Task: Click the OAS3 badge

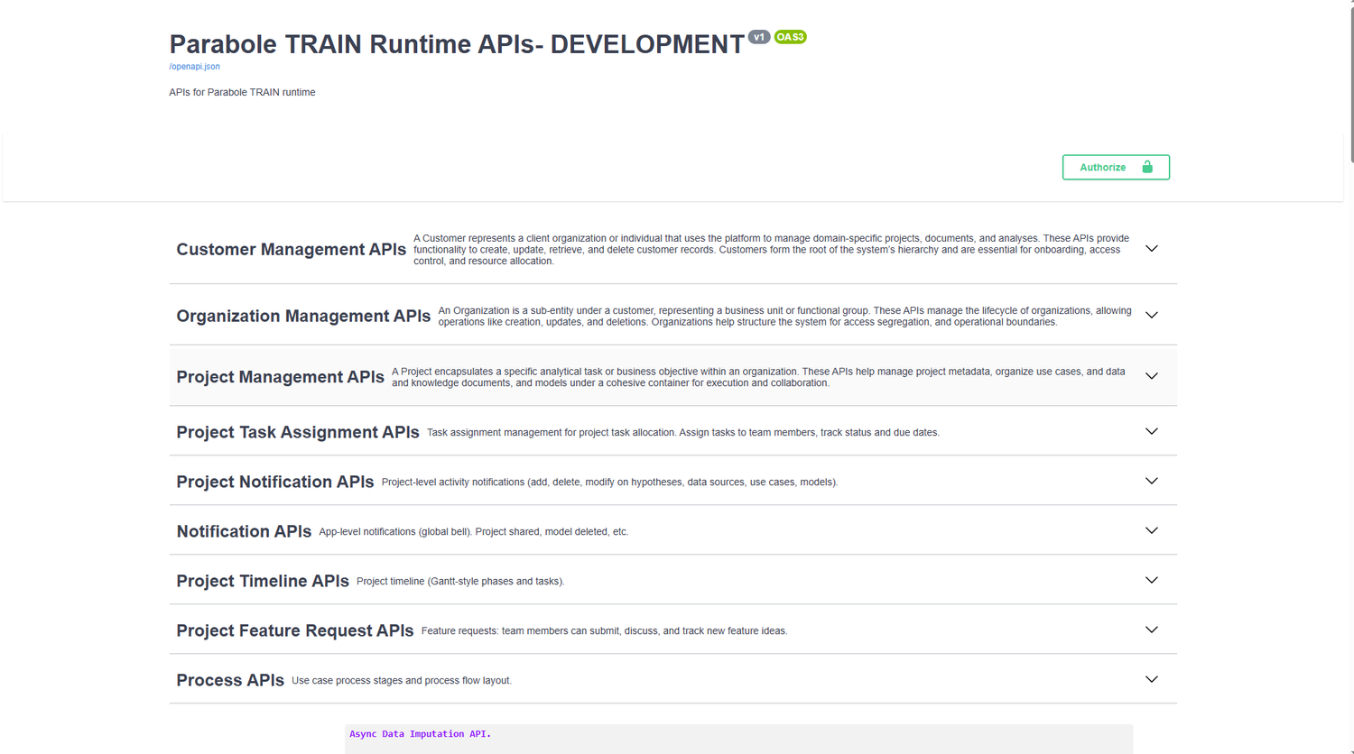Action: click(790, 37)
